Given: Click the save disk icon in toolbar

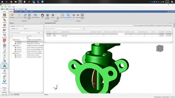Looking at the screenshot, I should point(14,9).
